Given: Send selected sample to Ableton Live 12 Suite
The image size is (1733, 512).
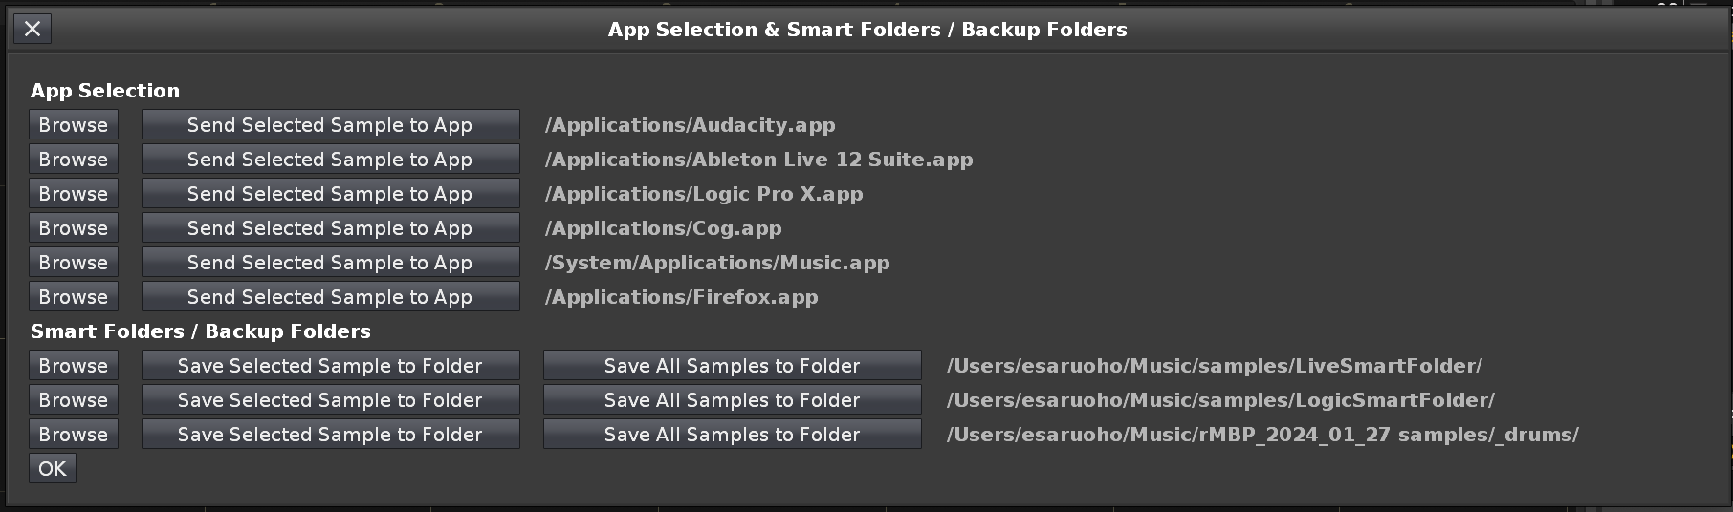Looking at the screenshot, I should point(330,160).
